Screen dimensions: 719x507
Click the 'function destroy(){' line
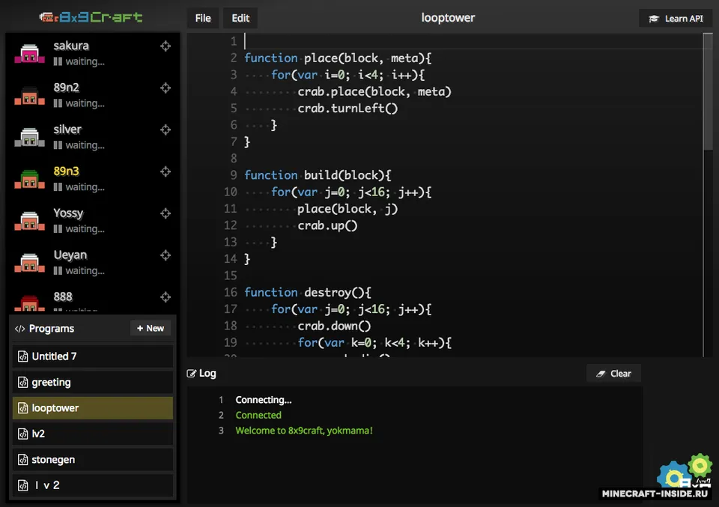point(307,293)
